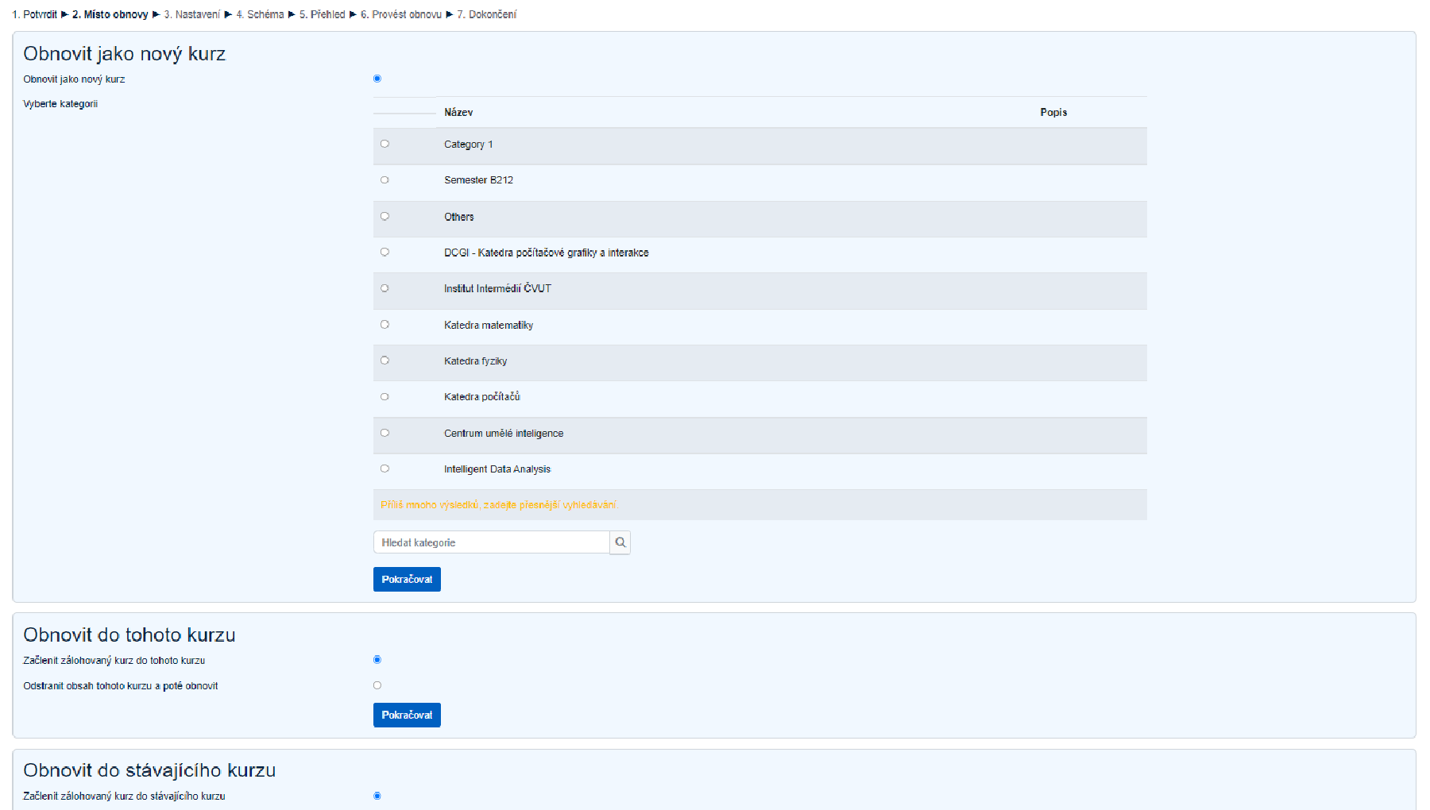Click the 'Příliš mnoho výsledků' warning message

click(498, 505)
